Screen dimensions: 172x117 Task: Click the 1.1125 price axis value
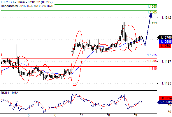click(x=166, y=84)
